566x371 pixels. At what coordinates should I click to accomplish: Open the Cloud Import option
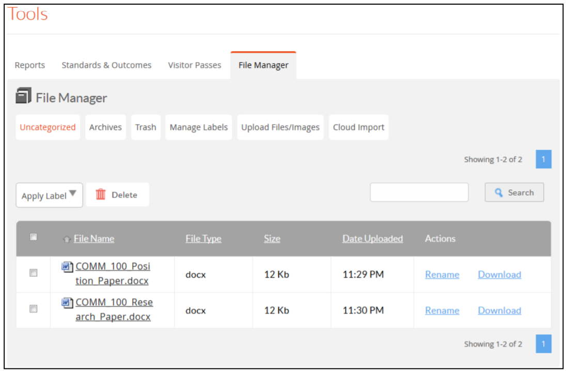pos(358,127)
